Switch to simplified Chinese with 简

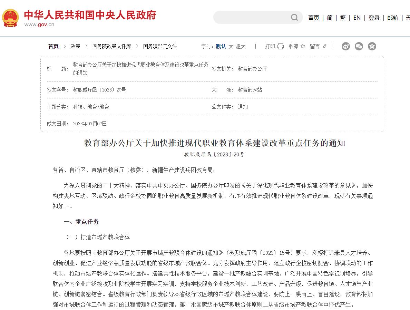coord(330,18)
